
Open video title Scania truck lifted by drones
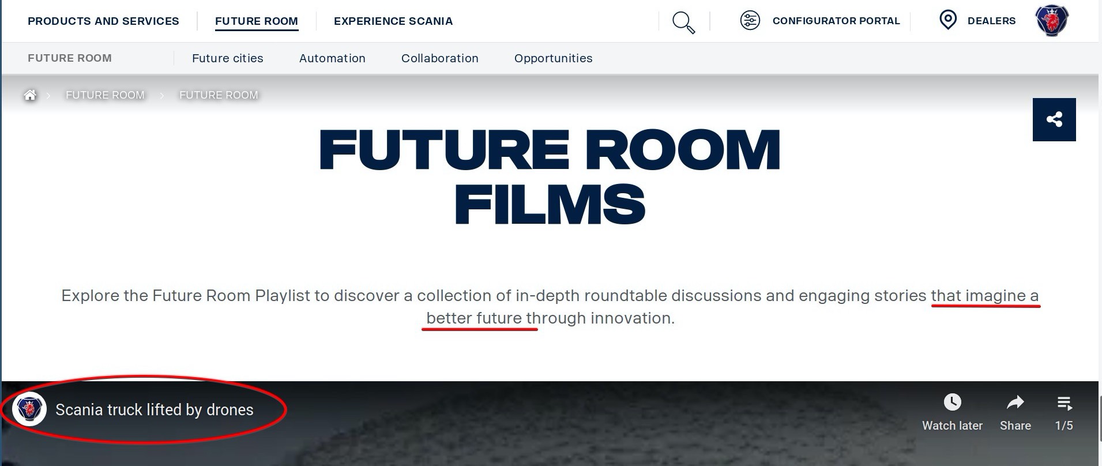(x=155, y=409)
